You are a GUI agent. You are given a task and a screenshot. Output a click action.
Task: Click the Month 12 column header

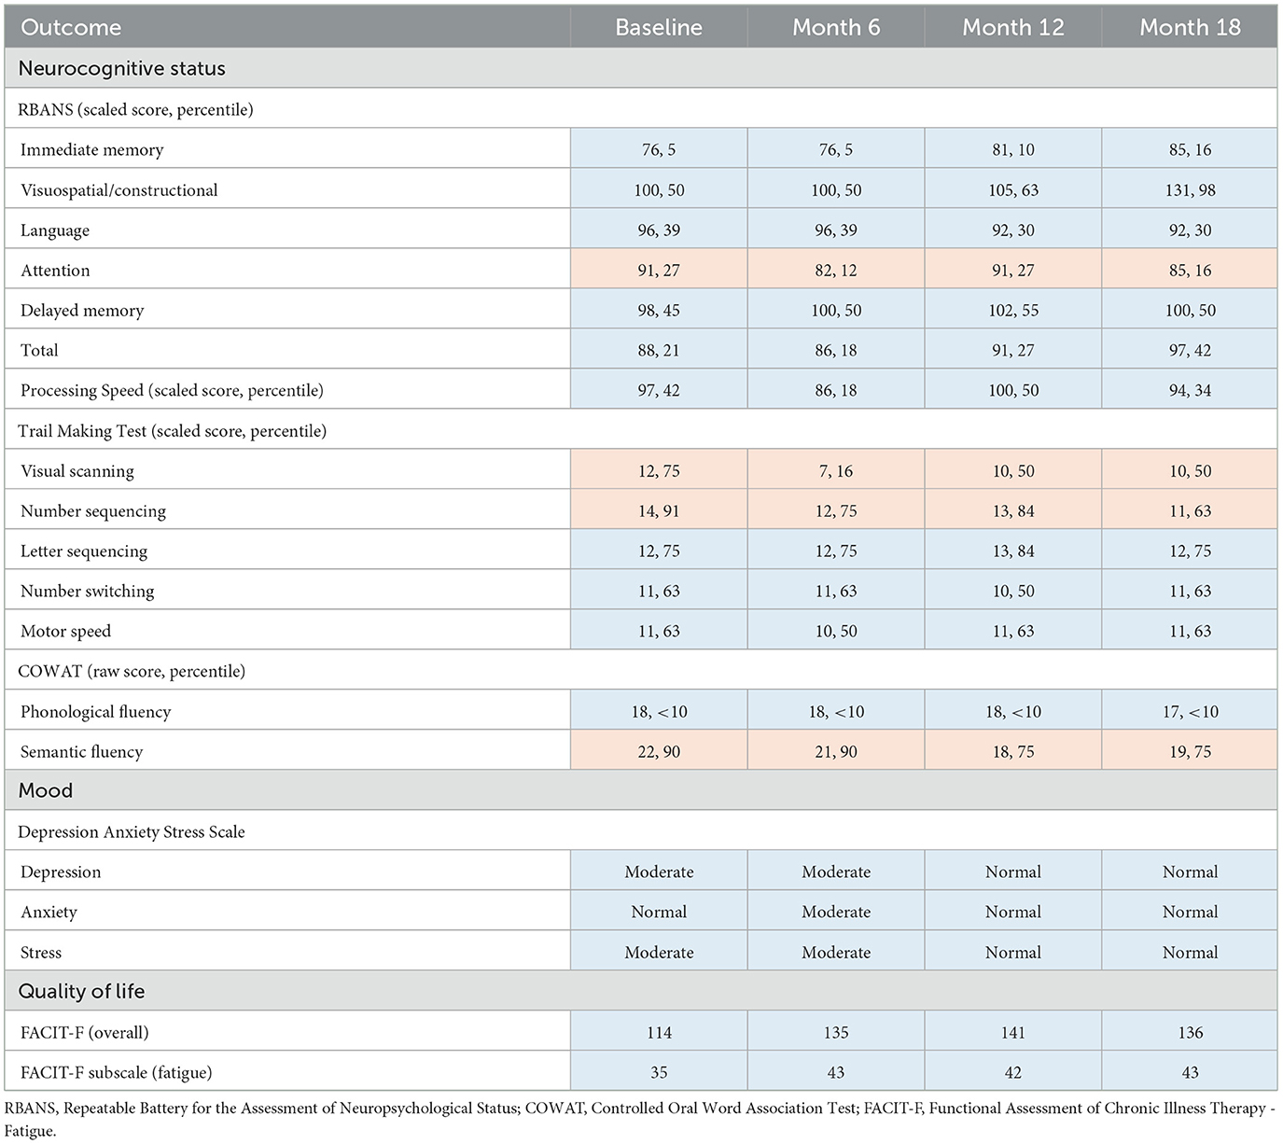pos(1013,28)
